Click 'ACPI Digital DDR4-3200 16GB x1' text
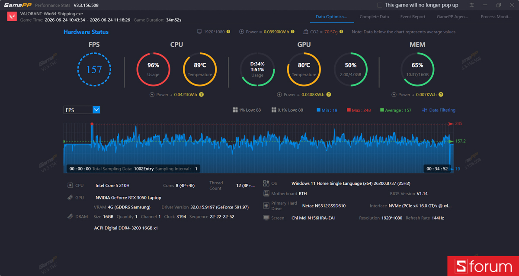Viewport: 519px width, 276px height. [x=126, y=228]
